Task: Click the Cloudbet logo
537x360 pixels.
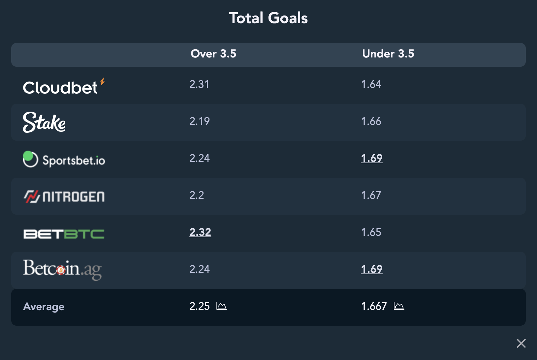Action: click(x=64, y=87)
